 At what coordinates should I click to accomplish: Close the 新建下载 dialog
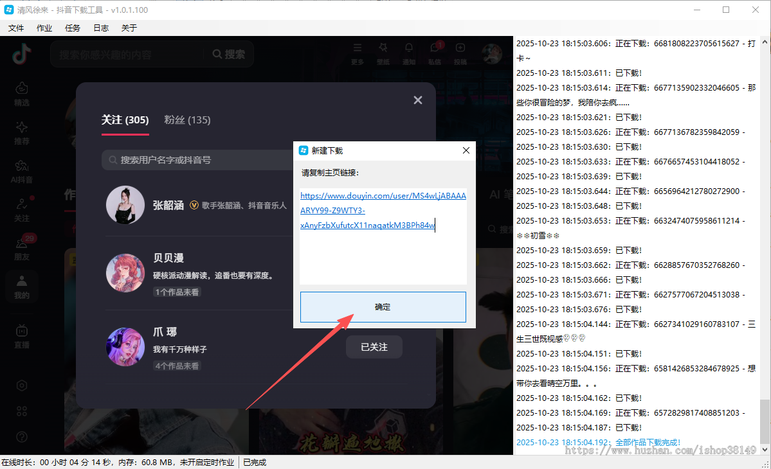[466, 150]
